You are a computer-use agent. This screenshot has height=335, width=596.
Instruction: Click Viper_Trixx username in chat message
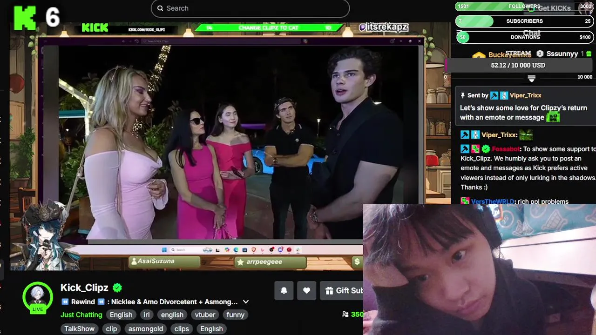[499, 135]
